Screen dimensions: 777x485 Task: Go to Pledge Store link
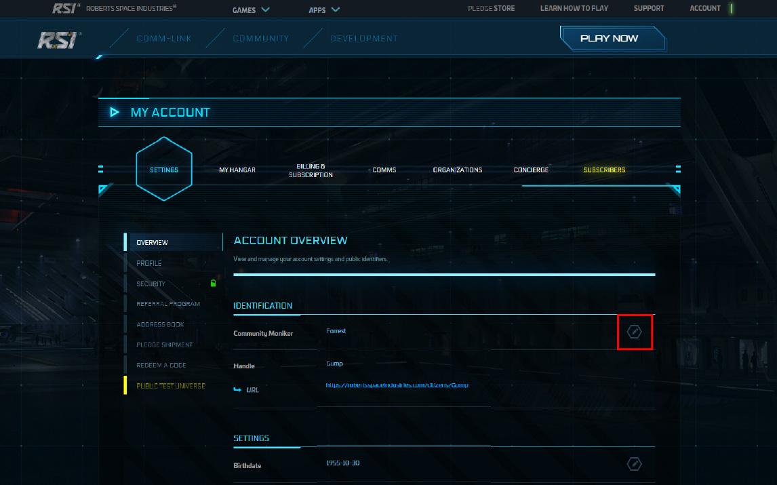click(x=492, y=9)
